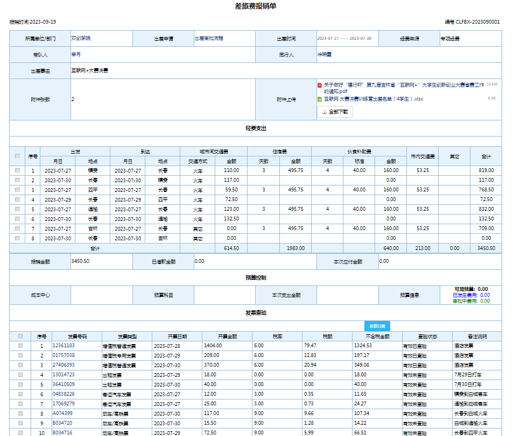The image size is (521, 436).
Task: Click the 已借款金额 field
Action: 255,261
